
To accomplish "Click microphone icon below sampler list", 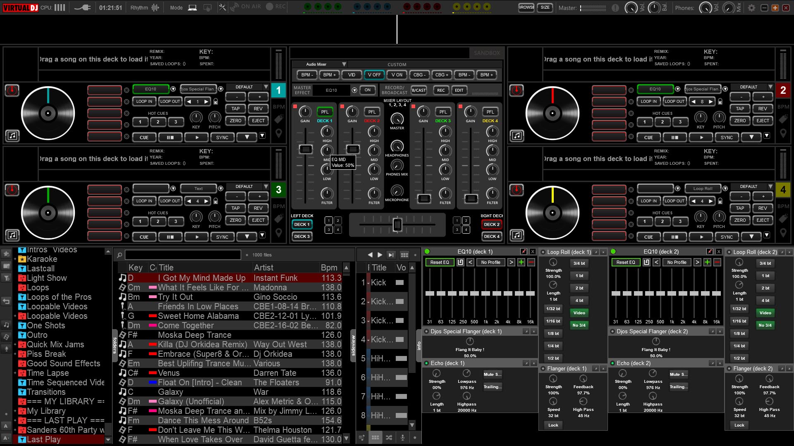I will (x=402, y=437).
